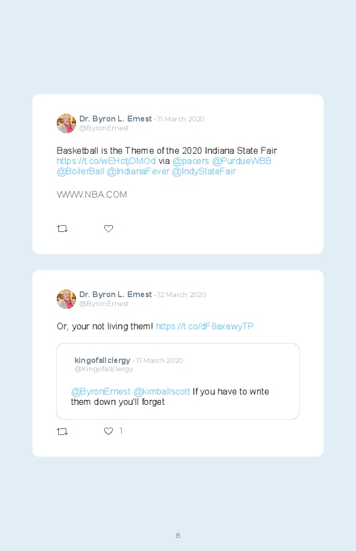Open the @IndyStateFair mention
Screen dimensions: 356x551
click(x=204, y=172)
